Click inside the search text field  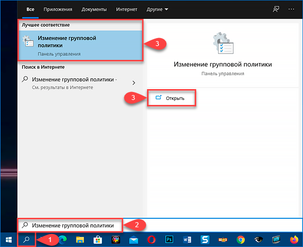[x=159, y=225]
